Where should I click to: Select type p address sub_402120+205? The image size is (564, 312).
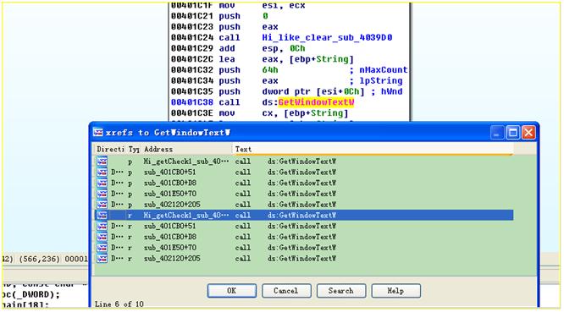(x=172, y=205)
